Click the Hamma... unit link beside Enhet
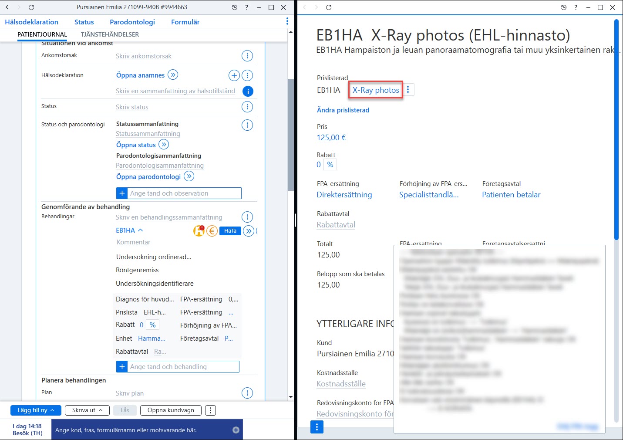The image size is (623, 440). click(x=152, y=338)
